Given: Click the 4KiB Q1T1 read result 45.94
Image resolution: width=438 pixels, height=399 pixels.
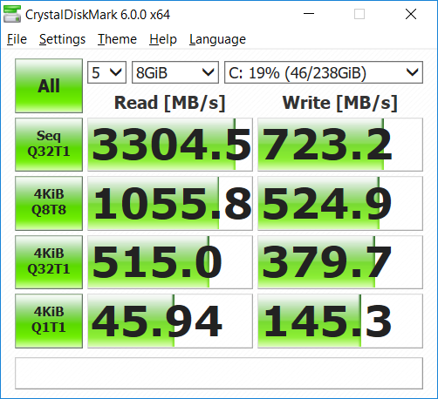Looking at the screenshot, I should [170, 321].
